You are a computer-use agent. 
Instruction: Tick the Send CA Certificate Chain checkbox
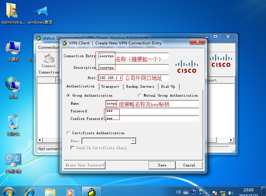(x=72, y=148)
